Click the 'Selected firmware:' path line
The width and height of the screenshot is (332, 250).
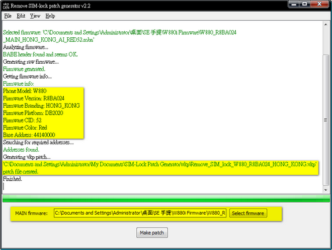coord(120,33)
